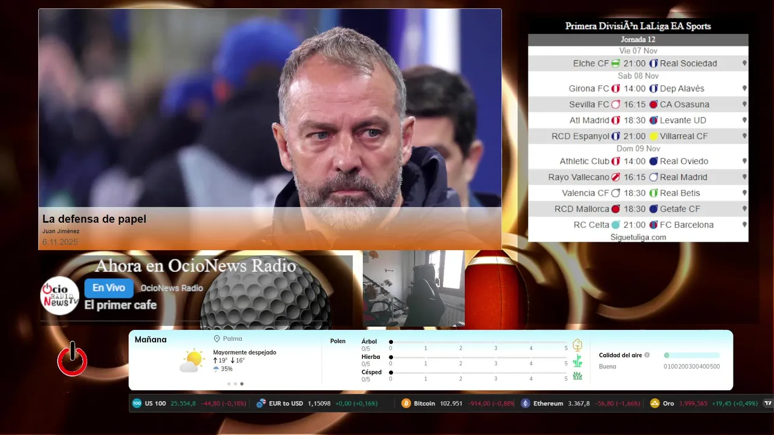Screen dimensions: 774x435
Task: Click the RCD Mallorca vs Getafe CF row
Action: [638, 209]
